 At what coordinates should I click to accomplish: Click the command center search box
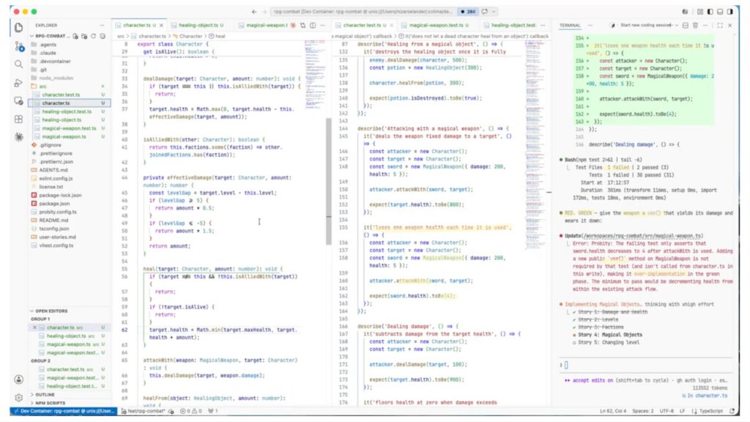pos(362,12)
